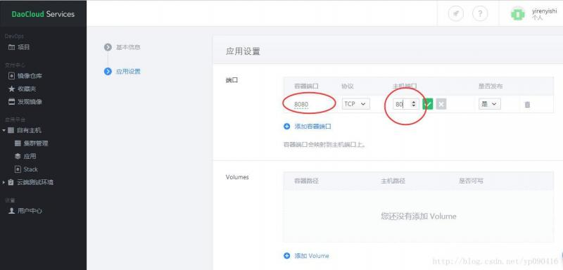This screenshot has width=563, height=270.
Task: Click the container port value 8080
Action: (x=301, y=104)
